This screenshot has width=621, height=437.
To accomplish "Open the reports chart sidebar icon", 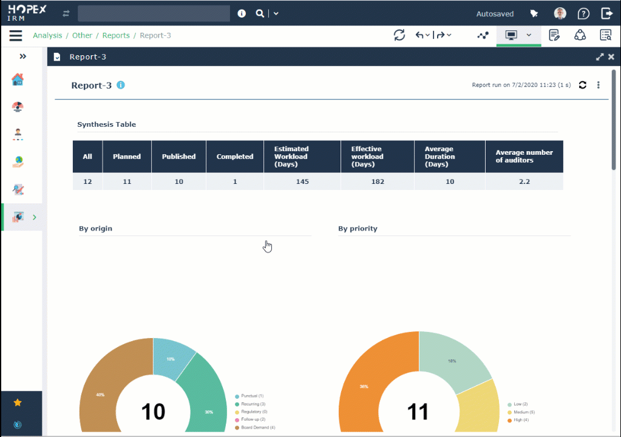I will (18, 217).
